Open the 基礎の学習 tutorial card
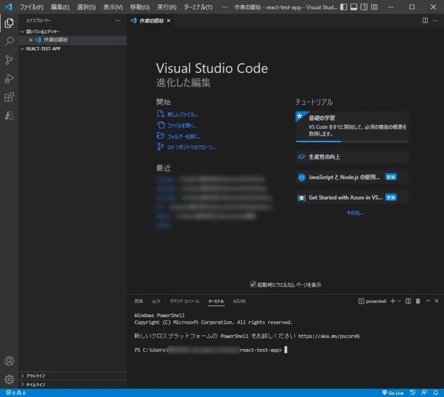444x397 pixels. [352, 126]
